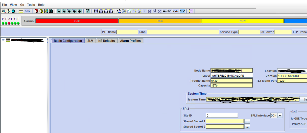Click the SLV toolbar button
The width and height of the screenshot is (307, 133).
[x=28, y=11]
